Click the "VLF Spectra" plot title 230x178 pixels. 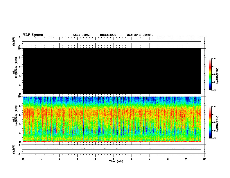[x=33, y=35]
